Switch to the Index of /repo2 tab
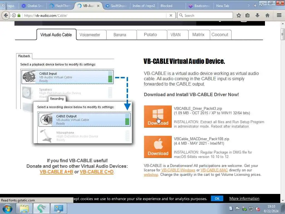Viewport: 285px width, 214px height. [144, 6]
